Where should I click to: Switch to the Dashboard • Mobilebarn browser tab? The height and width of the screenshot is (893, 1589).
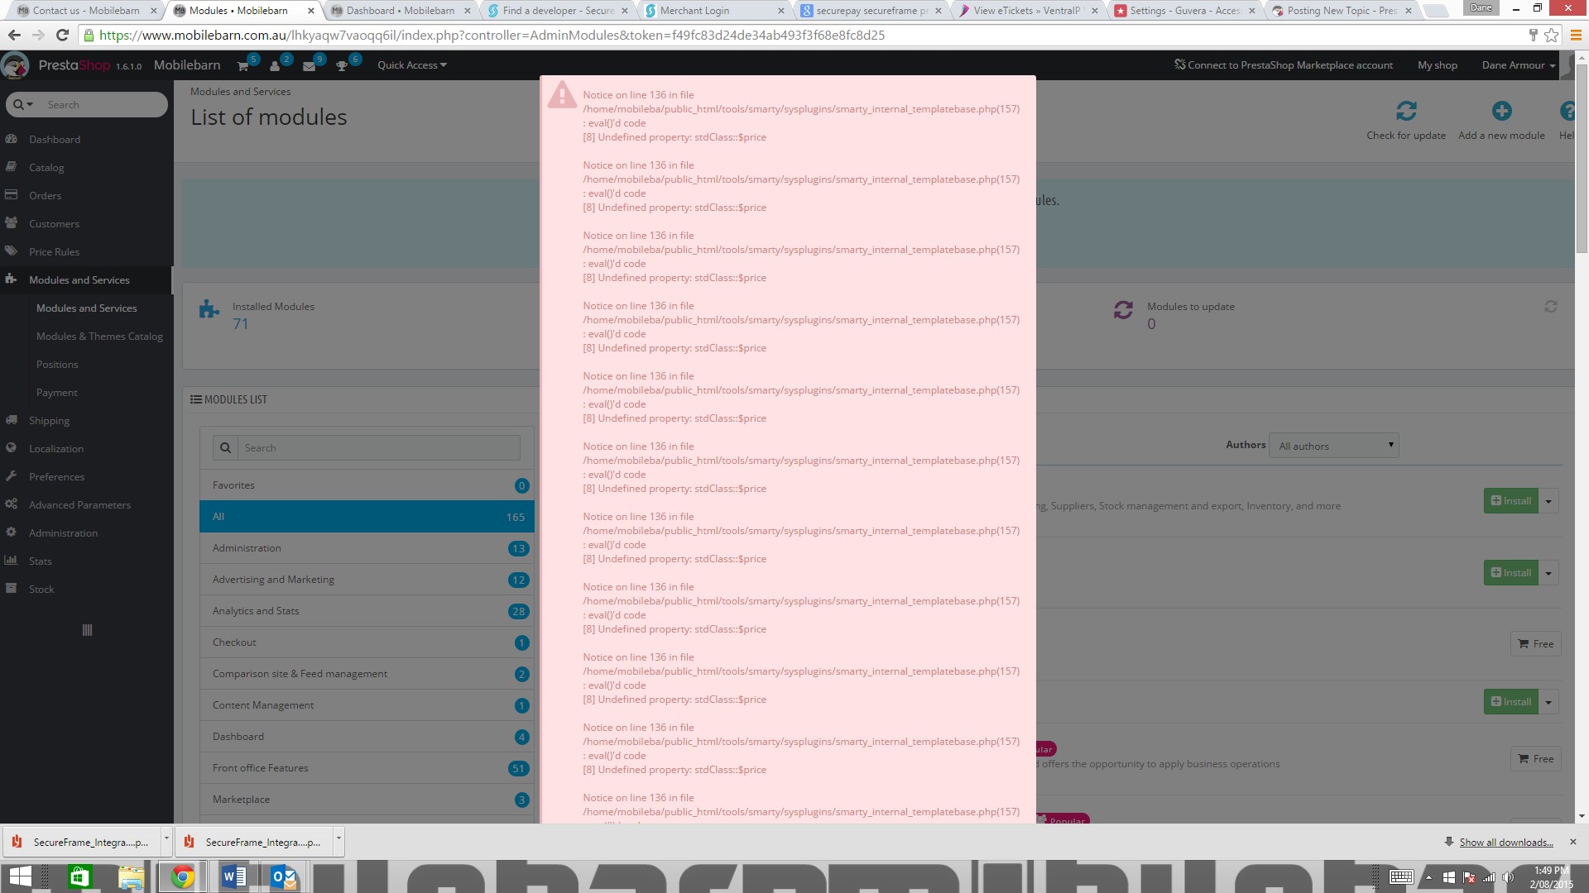point(400,11)
